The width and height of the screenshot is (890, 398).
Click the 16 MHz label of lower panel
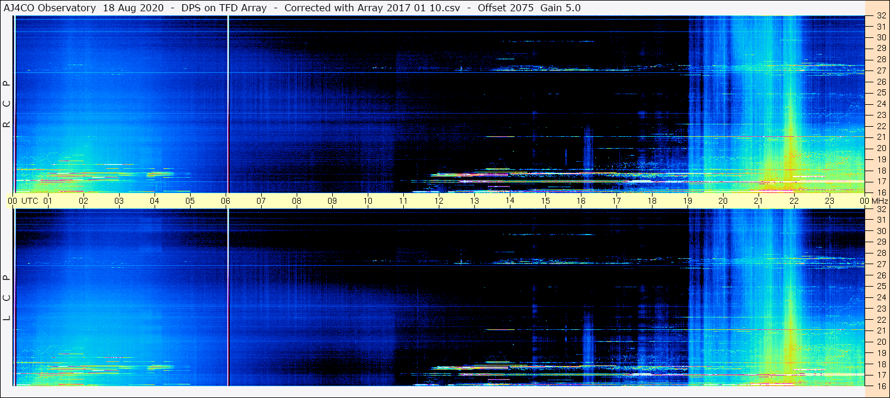(x=881, y=386)
